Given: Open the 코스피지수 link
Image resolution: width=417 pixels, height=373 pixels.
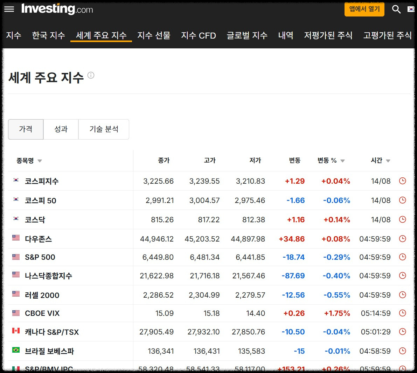Looking at the screenshot, I should [x=42, y=181].
